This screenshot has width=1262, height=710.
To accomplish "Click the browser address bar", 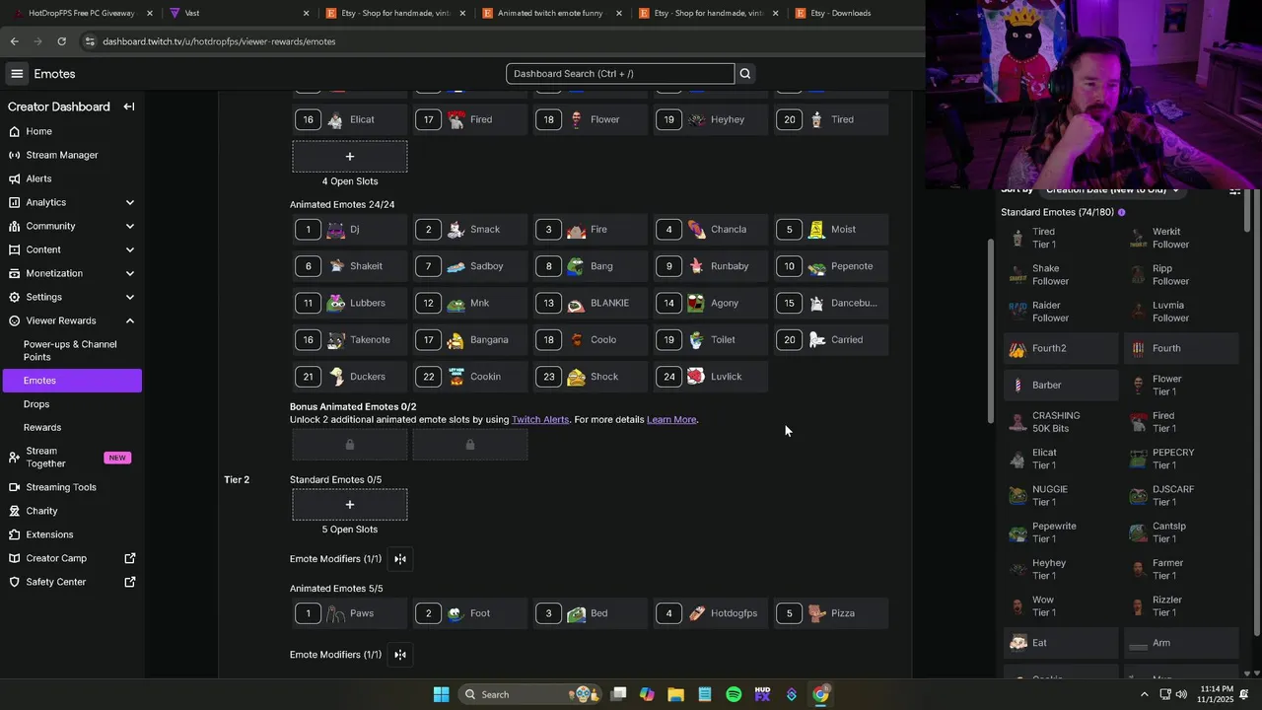I will click(x=493, y=41).
